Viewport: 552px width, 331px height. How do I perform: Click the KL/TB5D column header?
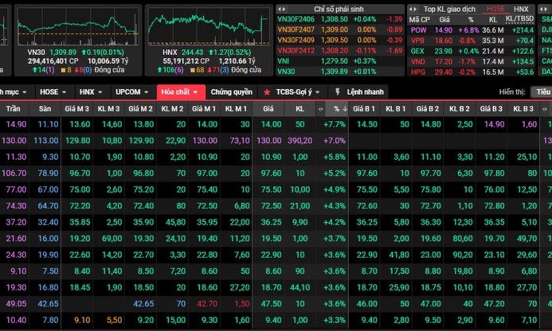(519, 19)
